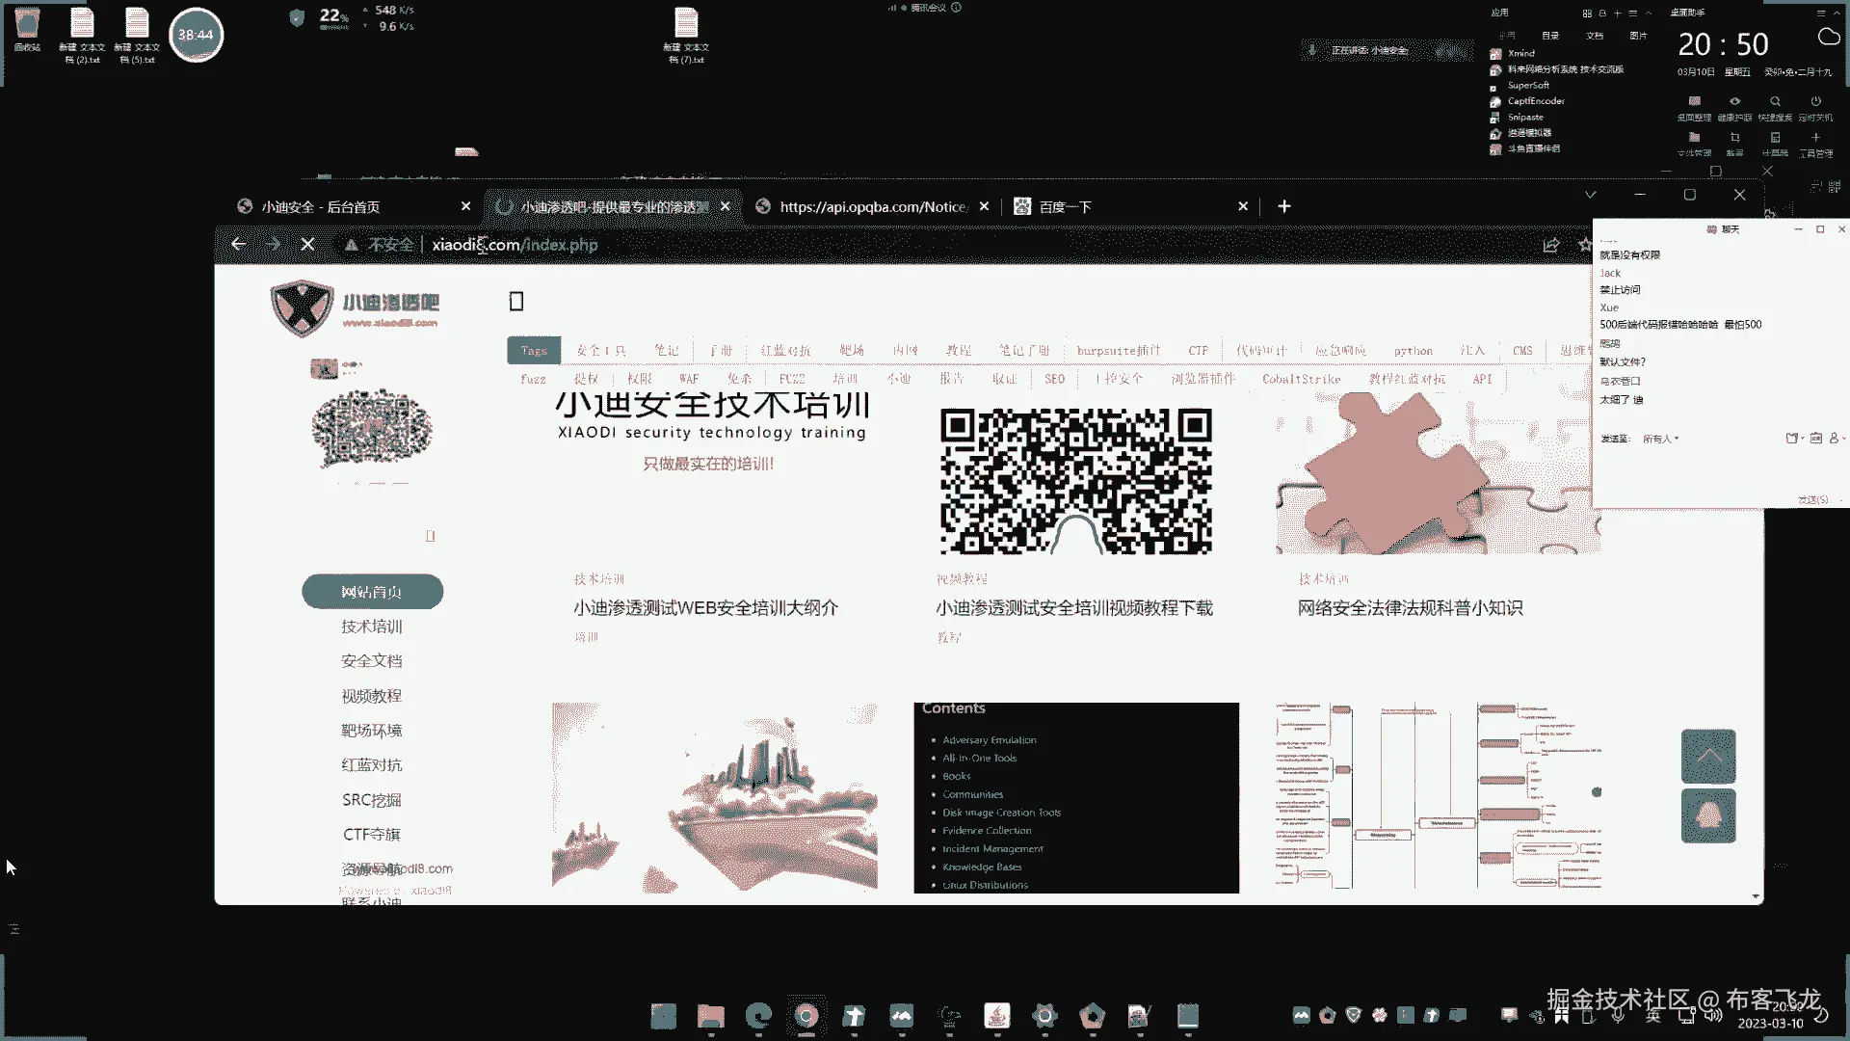Expand the tab search chevron in browser
Image resolution: width=1850 pixels, height=1041 pixels.
click(x=1590, y=195)
